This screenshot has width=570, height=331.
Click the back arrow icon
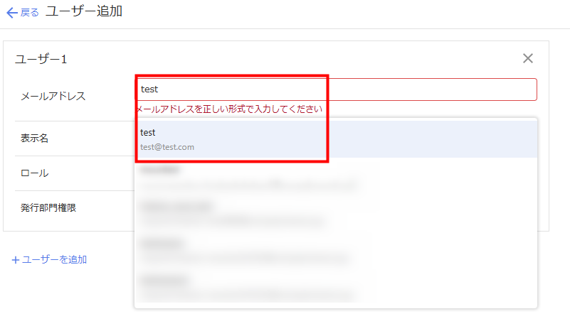(x=11, y=13)
